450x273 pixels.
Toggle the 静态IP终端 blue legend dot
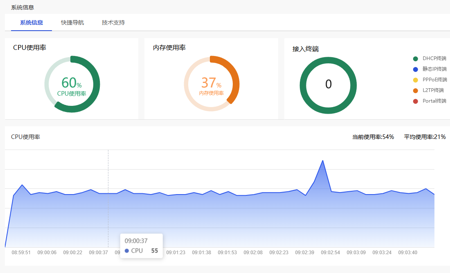(x=415, y=69)
